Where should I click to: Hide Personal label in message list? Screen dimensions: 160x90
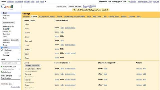[x=105, y=74]
